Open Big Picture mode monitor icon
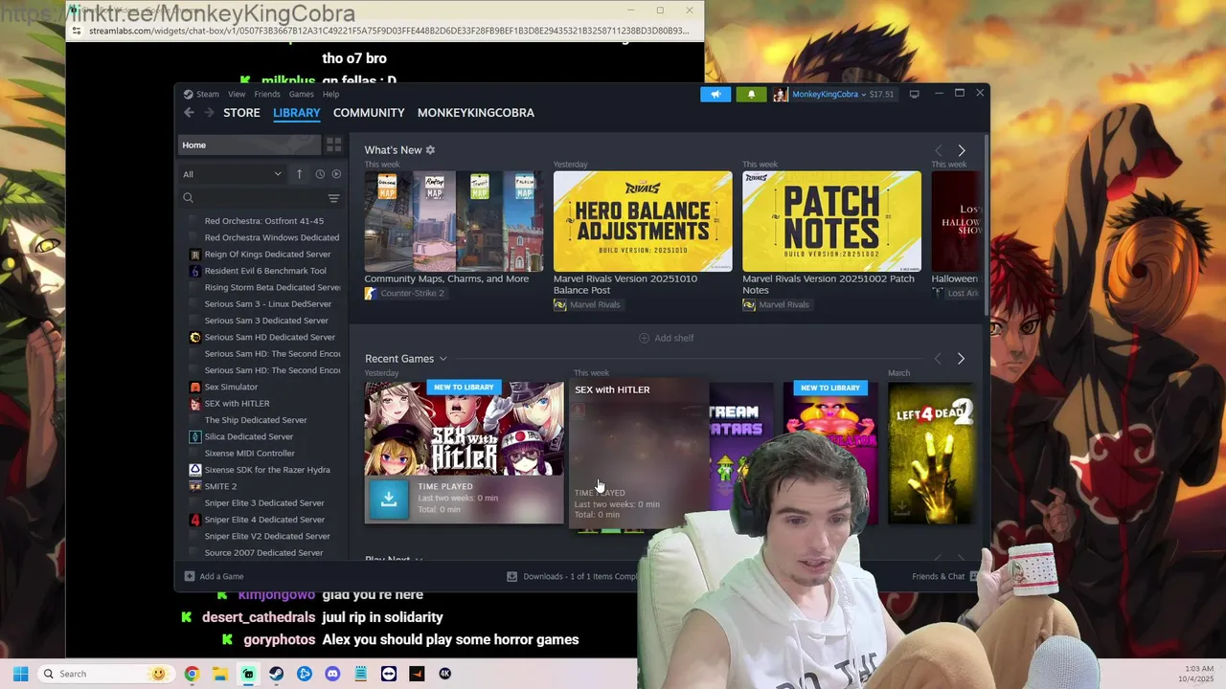 point(914,94)
